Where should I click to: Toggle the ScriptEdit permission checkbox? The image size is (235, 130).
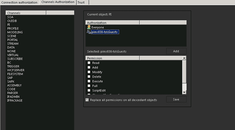pos(89,90)
